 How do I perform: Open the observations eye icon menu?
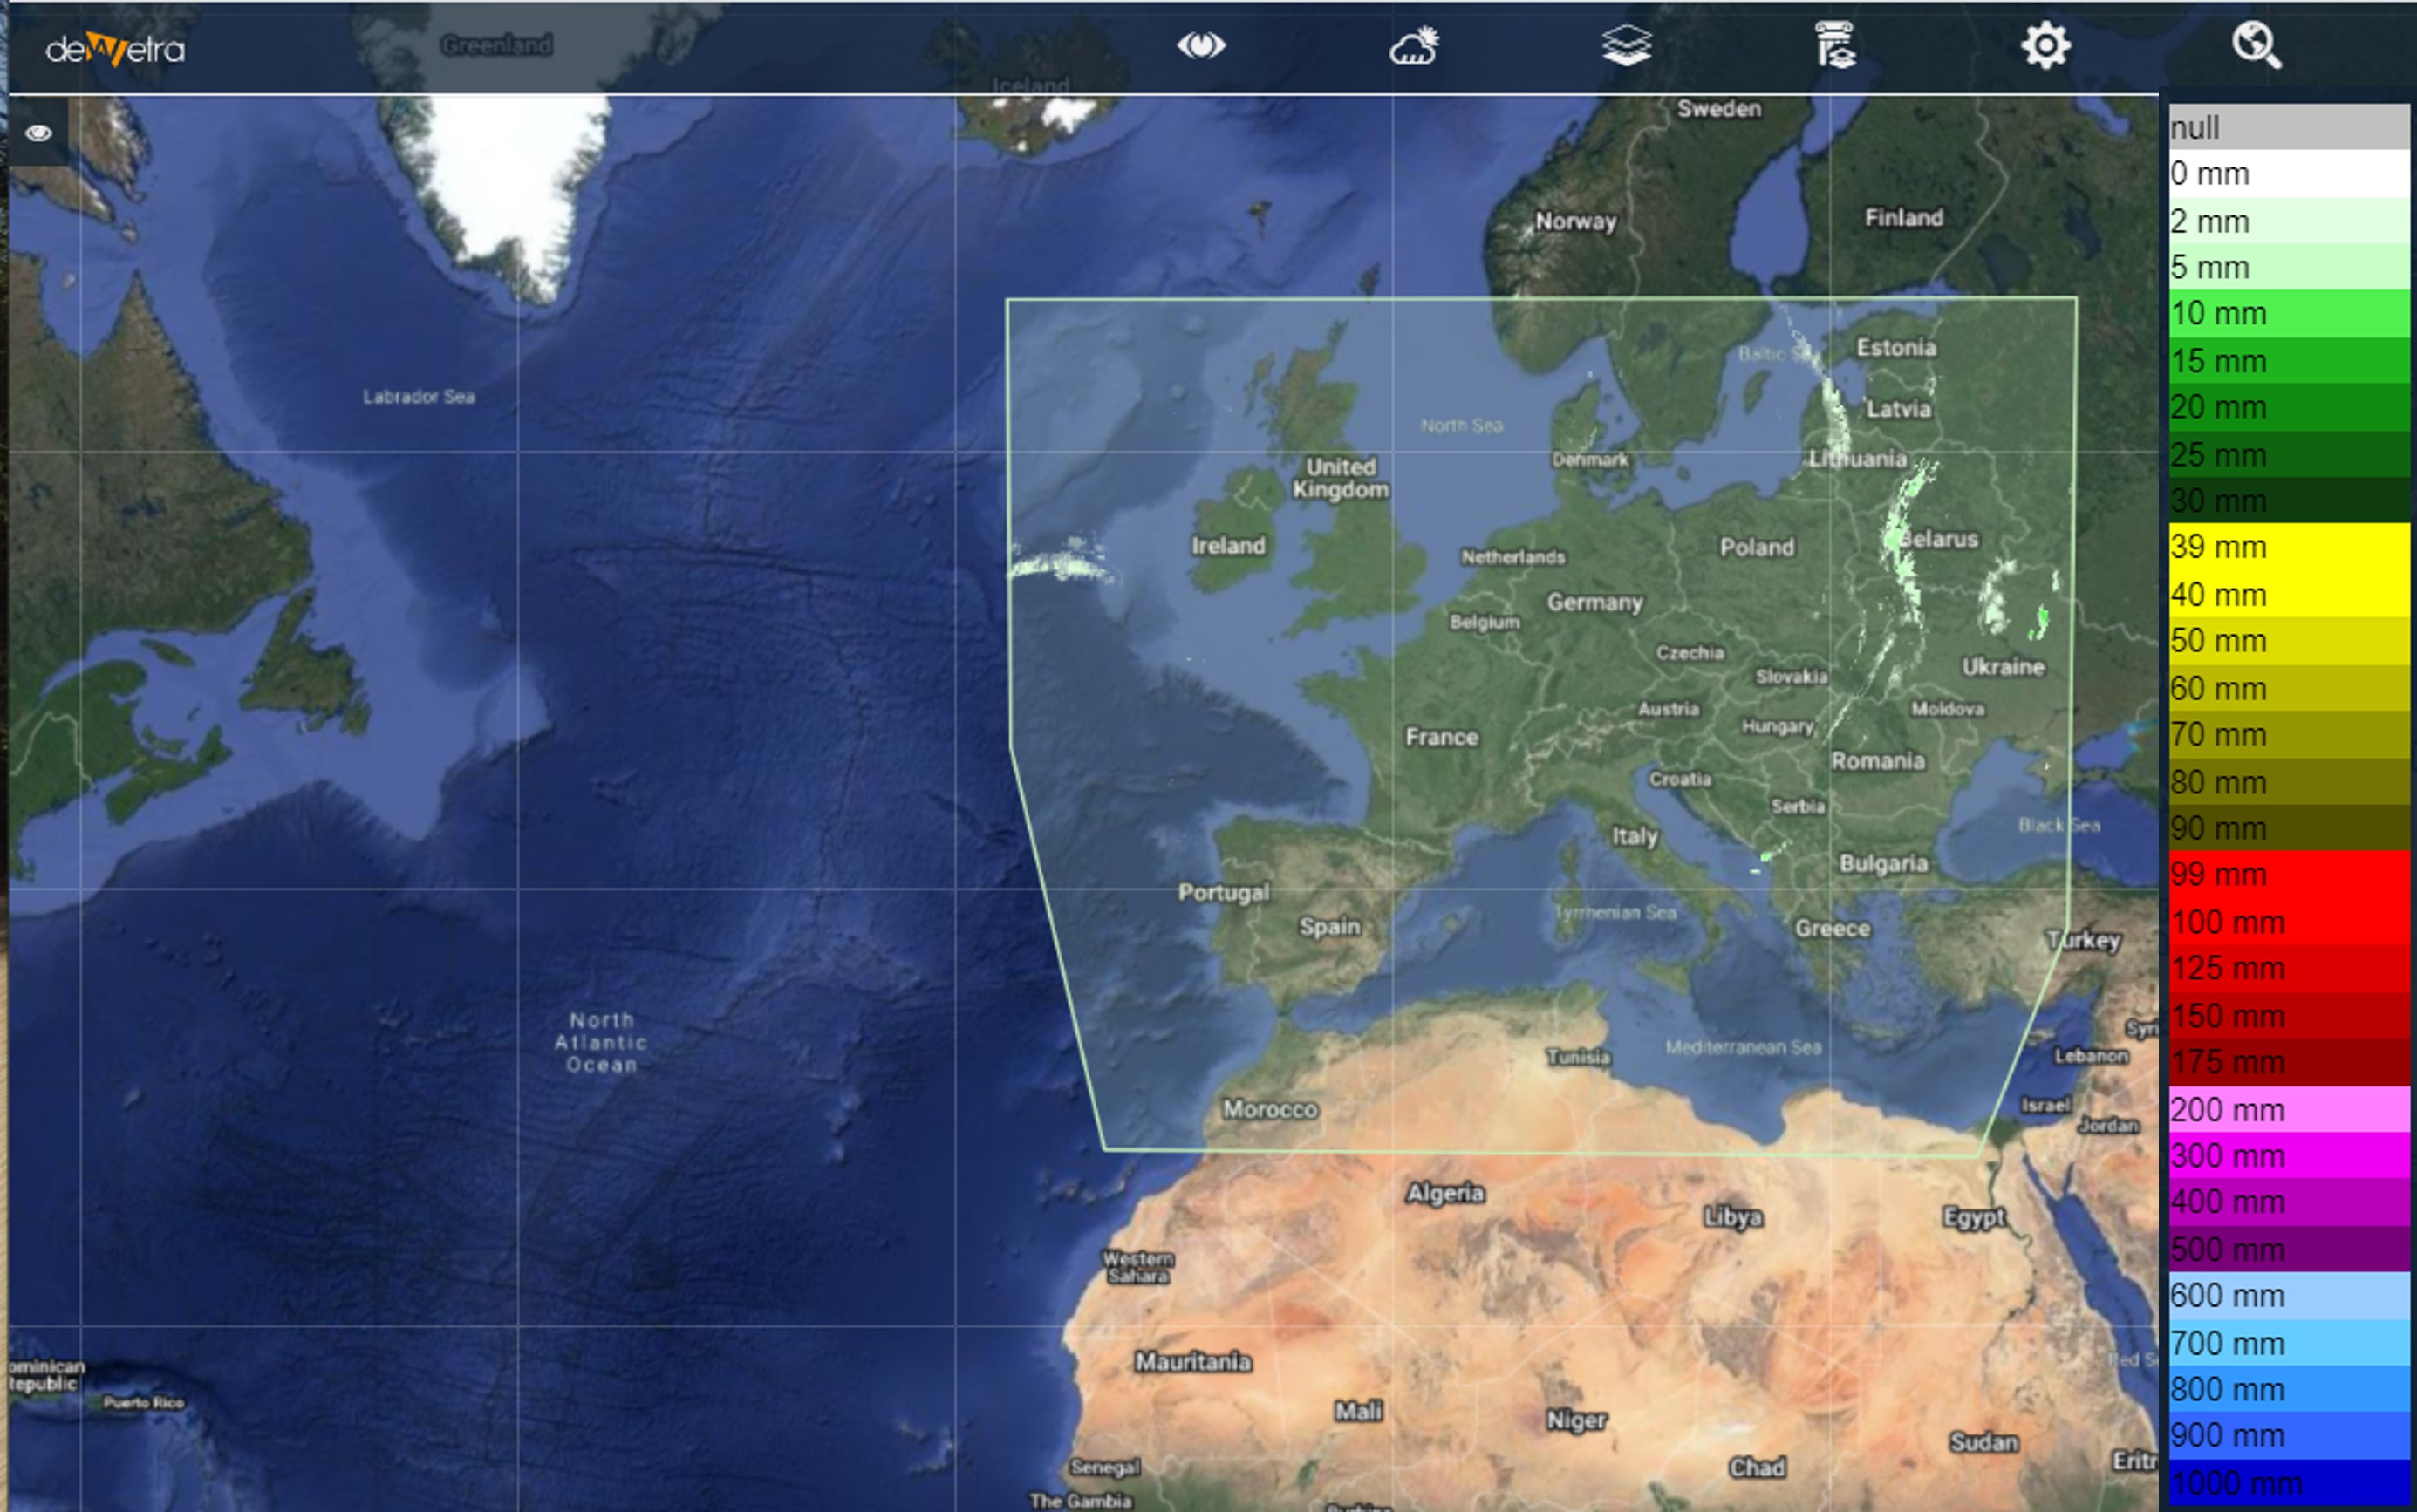click(1200, 46)
